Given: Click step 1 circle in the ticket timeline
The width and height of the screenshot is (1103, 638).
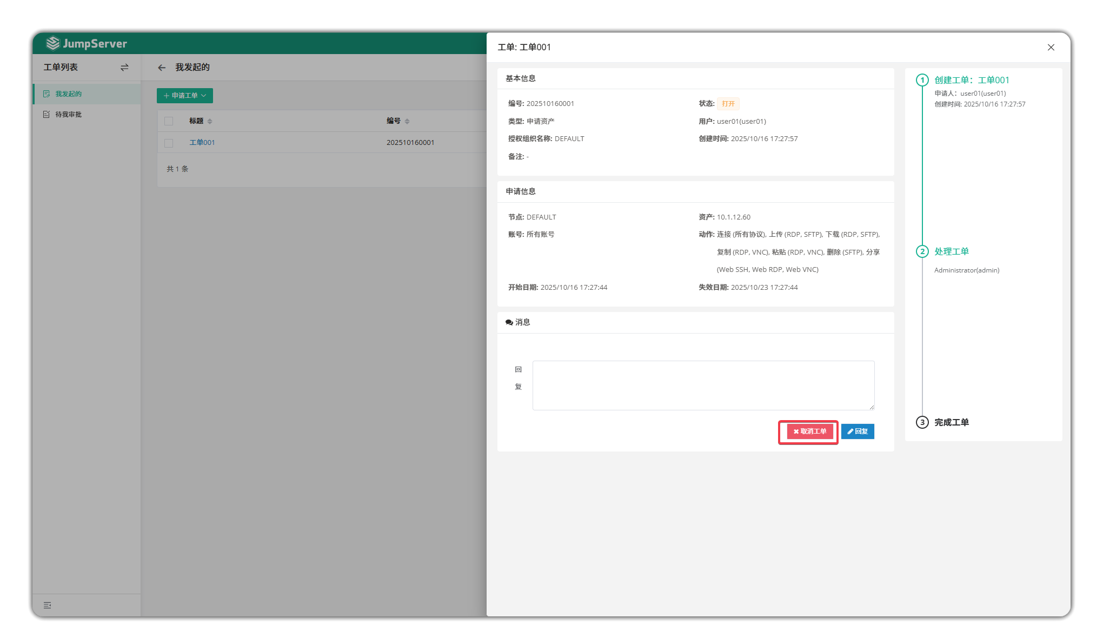Looking at the screenshot, I should [922, 80].
